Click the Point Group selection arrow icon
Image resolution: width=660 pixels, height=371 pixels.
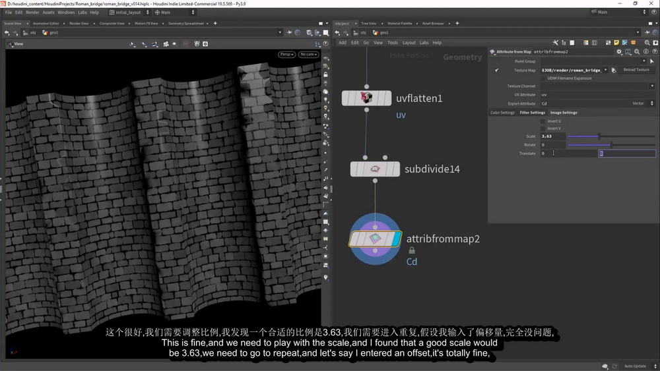tap(652, 61)
